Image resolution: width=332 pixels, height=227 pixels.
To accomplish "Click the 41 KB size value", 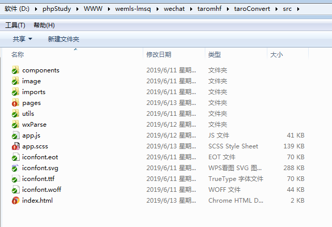I will [x=296, y=135].
